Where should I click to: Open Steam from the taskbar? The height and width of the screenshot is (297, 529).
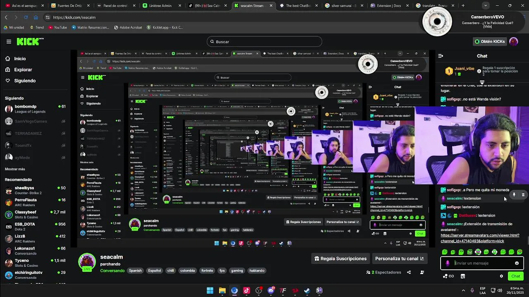[x=307, y=290]
